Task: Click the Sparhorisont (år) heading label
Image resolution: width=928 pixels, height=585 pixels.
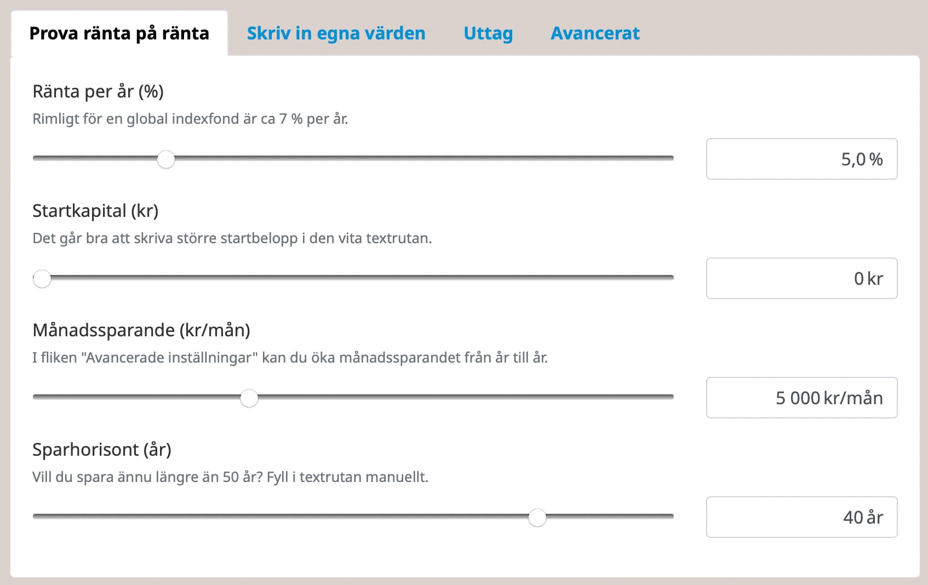Action: point(102,450)
